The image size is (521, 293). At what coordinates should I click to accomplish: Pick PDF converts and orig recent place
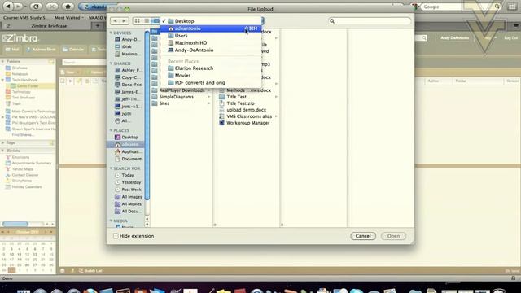(x=211, y=83)
